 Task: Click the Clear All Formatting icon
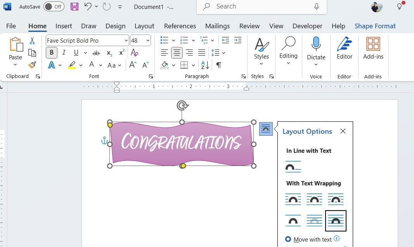point(134,53)
